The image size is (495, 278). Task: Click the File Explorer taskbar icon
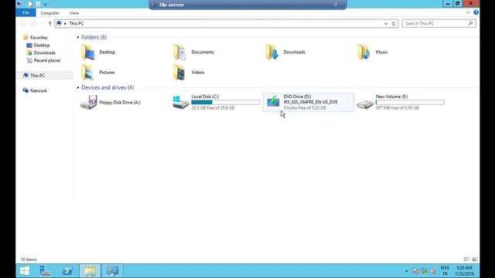pos(90,271)
